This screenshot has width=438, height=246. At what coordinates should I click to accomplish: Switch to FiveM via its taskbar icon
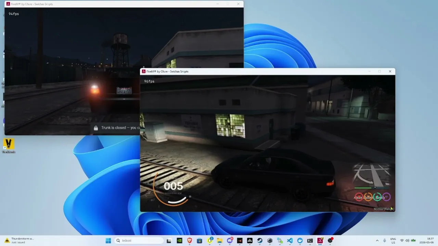coord(320,241)
